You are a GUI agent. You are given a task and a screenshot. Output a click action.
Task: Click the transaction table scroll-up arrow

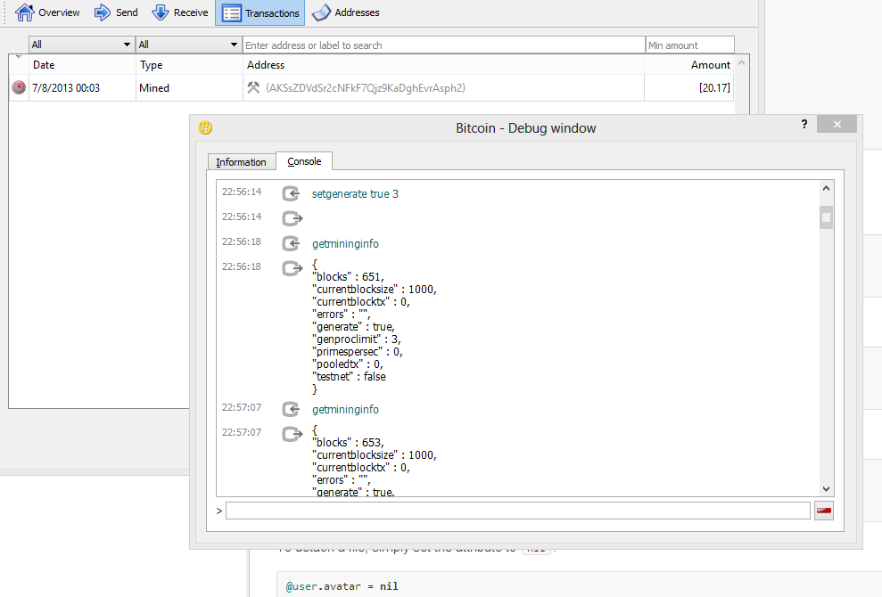pyautogui.click(x=741, y=63)
